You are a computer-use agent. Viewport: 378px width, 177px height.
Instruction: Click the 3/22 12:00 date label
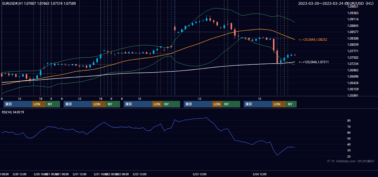pos(139,174)
